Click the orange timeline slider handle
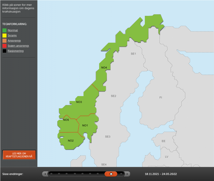 click(x=111, y=174)
